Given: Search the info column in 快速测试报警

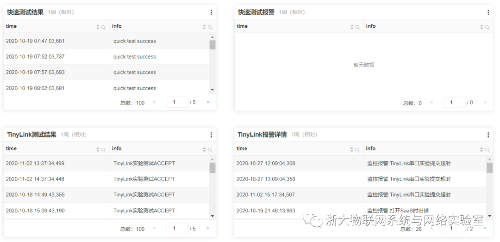Looking at the screenshot, I should click(487, 28).
